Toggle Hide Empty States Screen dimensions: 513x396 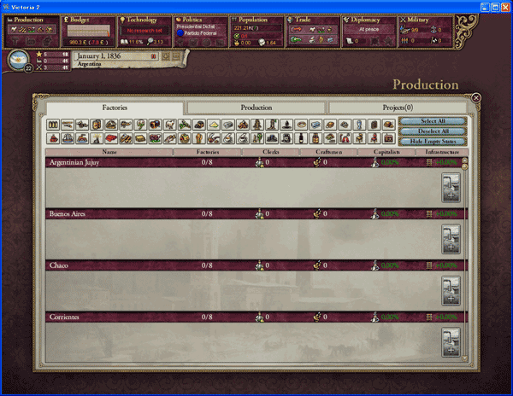(x=432, y=141)
